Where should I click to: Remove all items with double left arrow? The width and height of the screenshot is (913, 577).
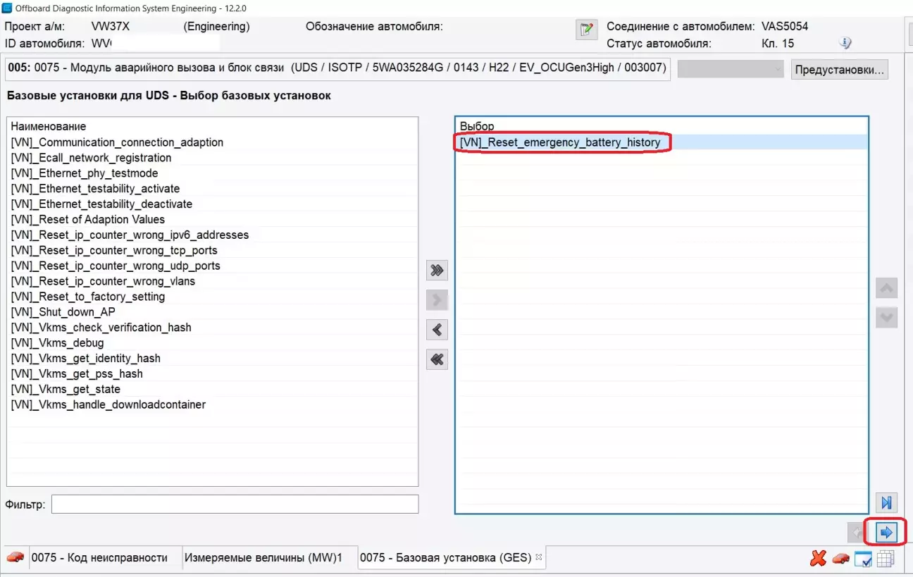click(437, 360)
